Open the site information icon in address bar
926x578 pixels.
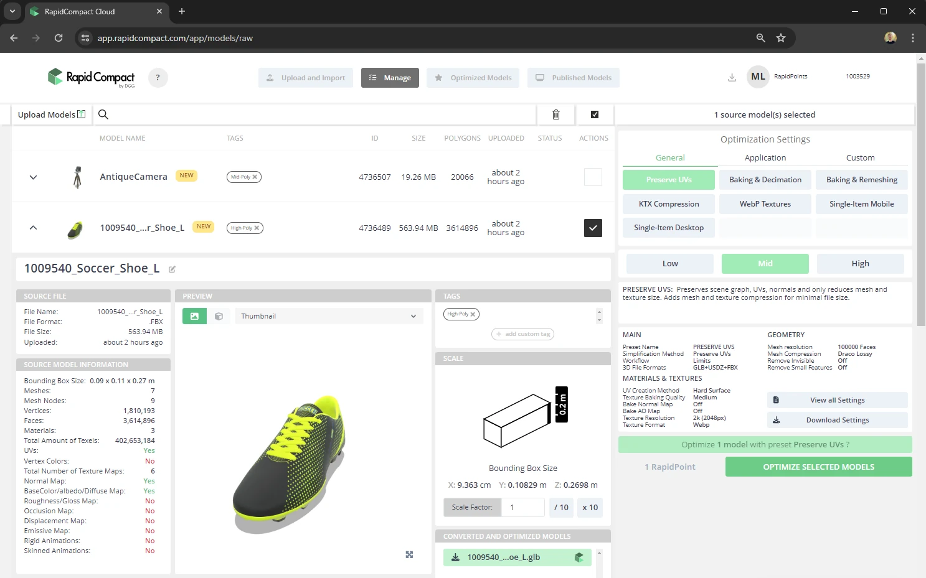[86, 38]
